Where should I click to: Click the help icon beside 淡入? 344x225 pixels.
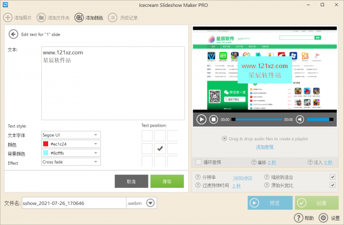(310, 162)
